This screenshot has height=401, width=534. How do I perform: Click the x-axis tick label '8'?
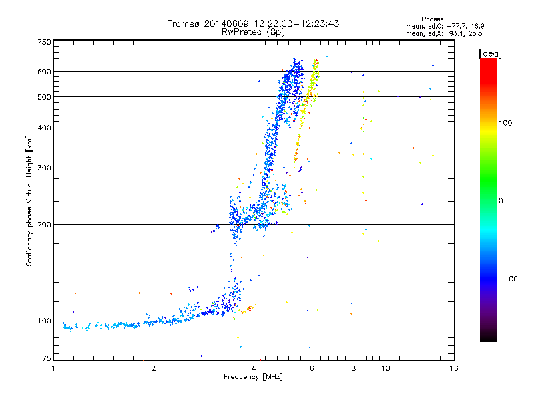pyautogui.click(x=354, y=368)
